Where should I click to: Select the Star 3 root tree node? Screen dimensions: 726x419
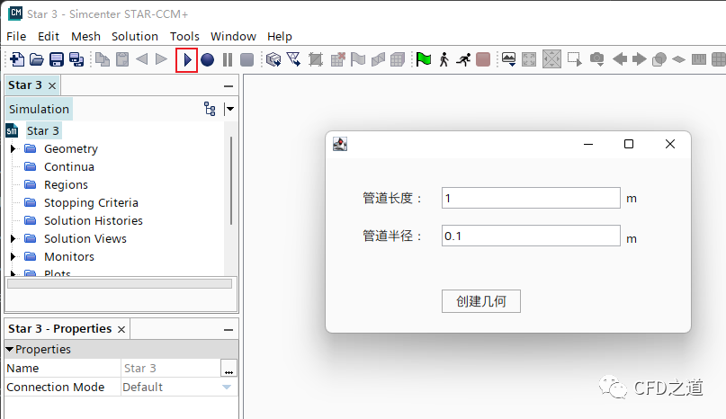42,131
